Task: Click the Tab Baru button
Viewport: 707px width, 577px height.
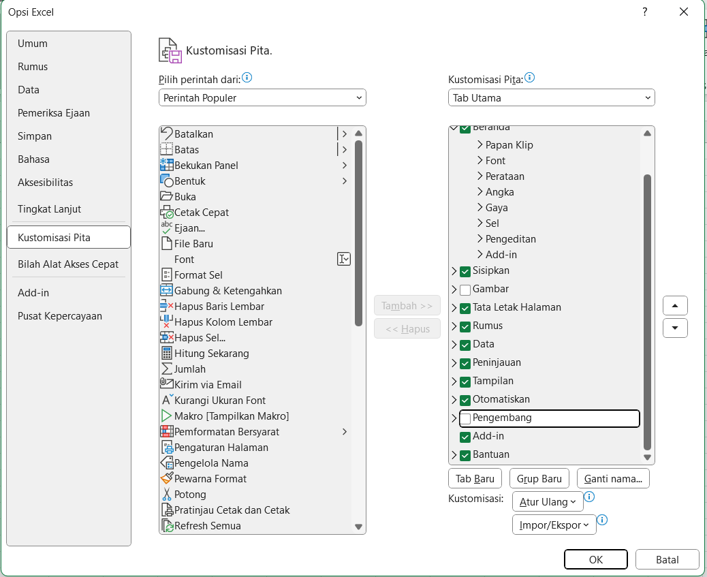Action: click(x=475, y=479)
